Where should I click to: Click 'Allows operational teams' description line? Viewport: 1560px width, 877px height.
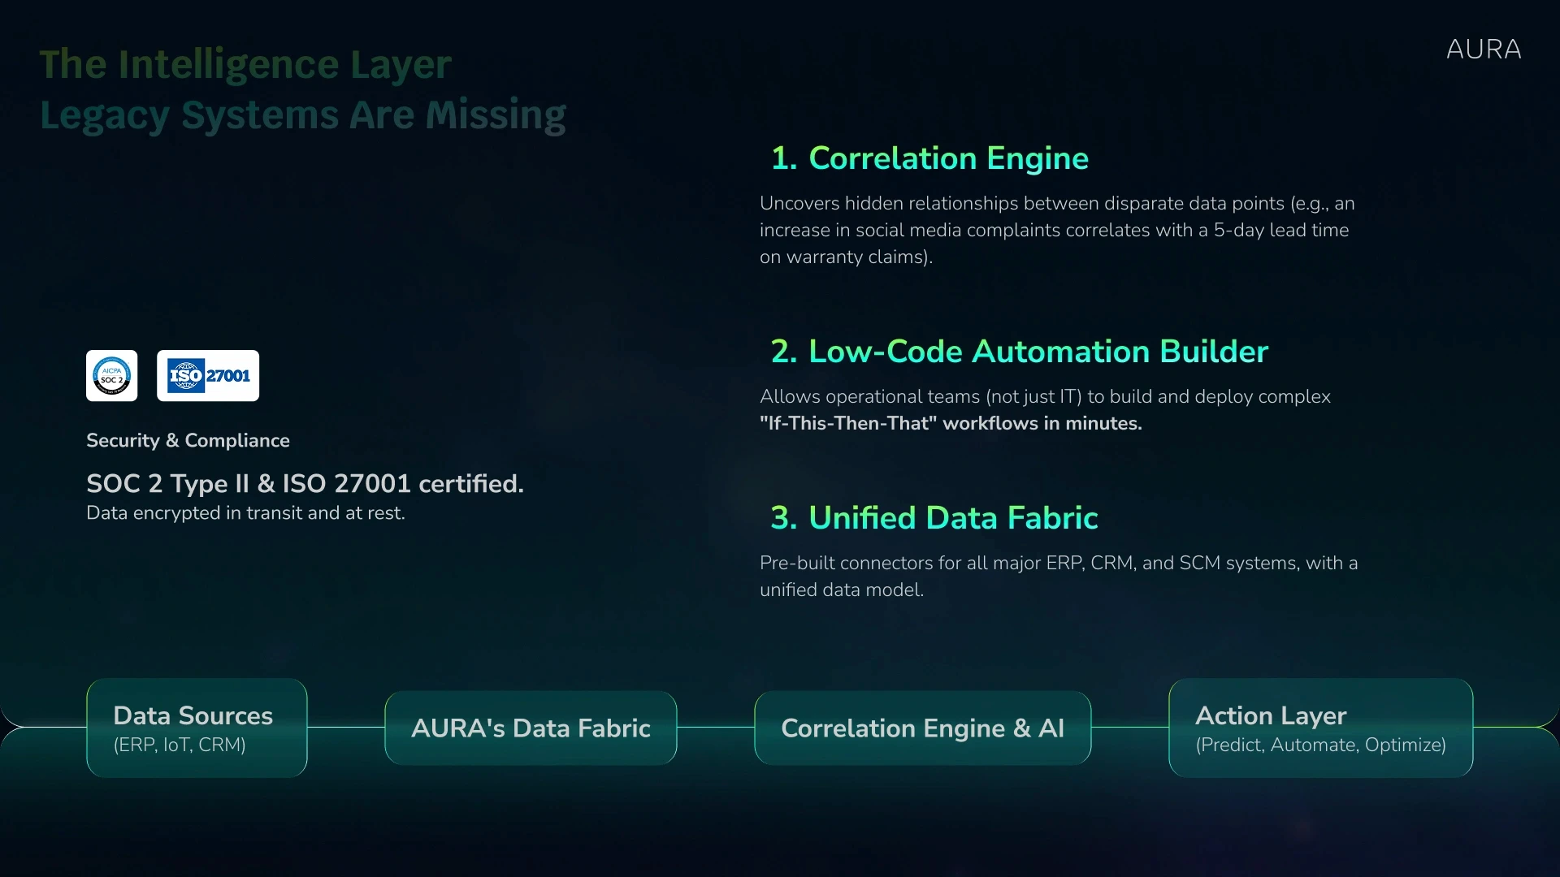click(x=1045, y=397)
